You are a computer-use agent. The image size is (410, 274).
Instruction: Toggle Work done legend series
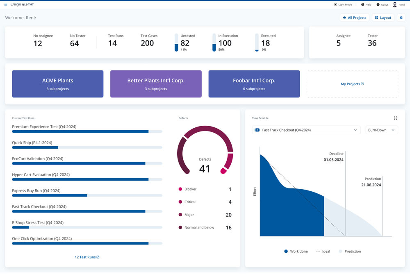(296, 251)
